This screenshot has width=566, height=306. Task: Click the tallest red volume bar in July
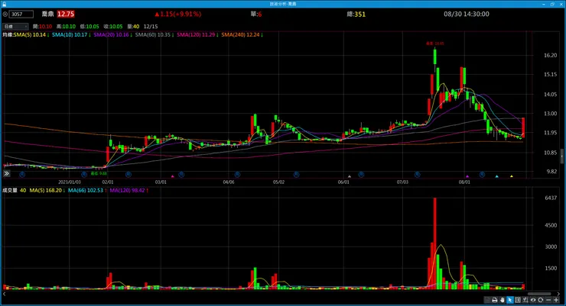(435, 243)
